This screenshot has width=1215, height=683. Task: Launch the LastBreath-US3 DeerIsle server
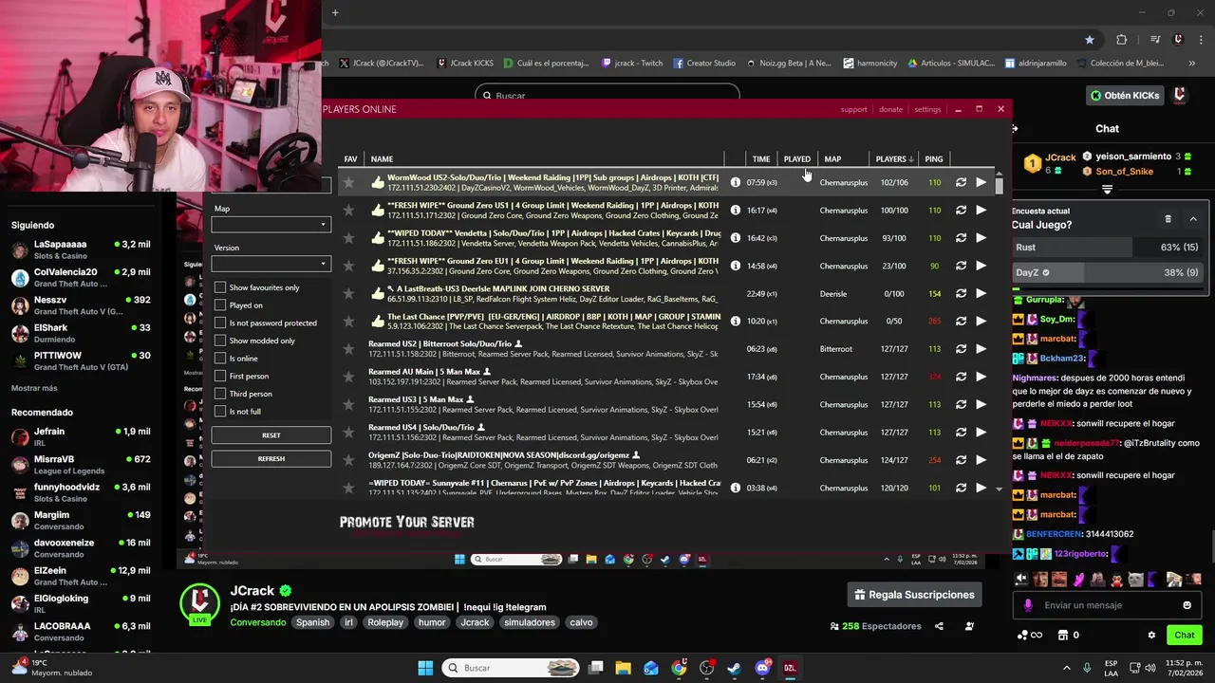tap(981, 293)
